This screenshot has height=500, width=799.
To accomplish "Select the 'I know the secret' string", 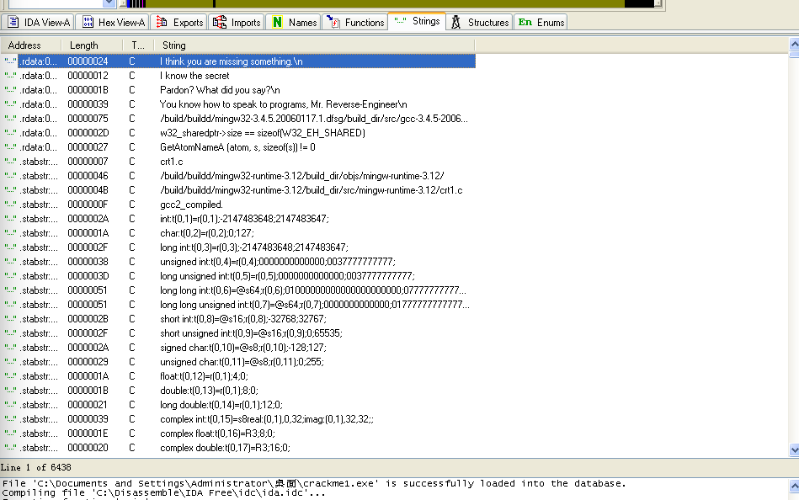I will [194, 76].
